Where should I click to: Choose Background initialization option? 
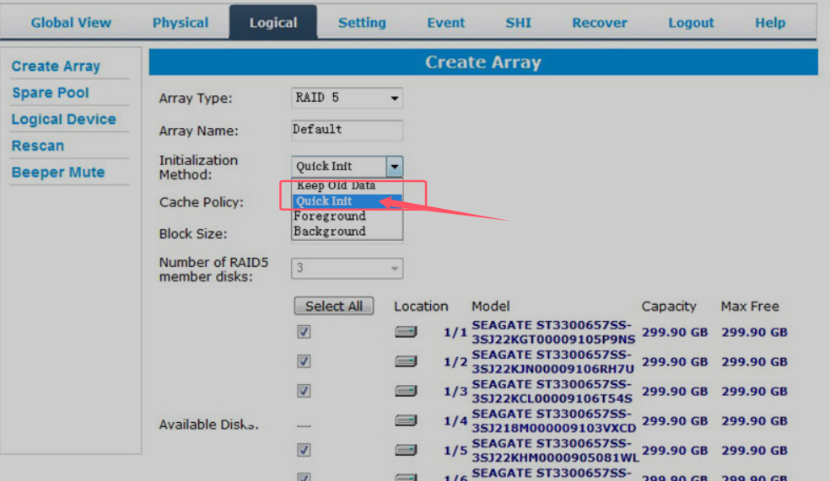[x=347, y=232]
